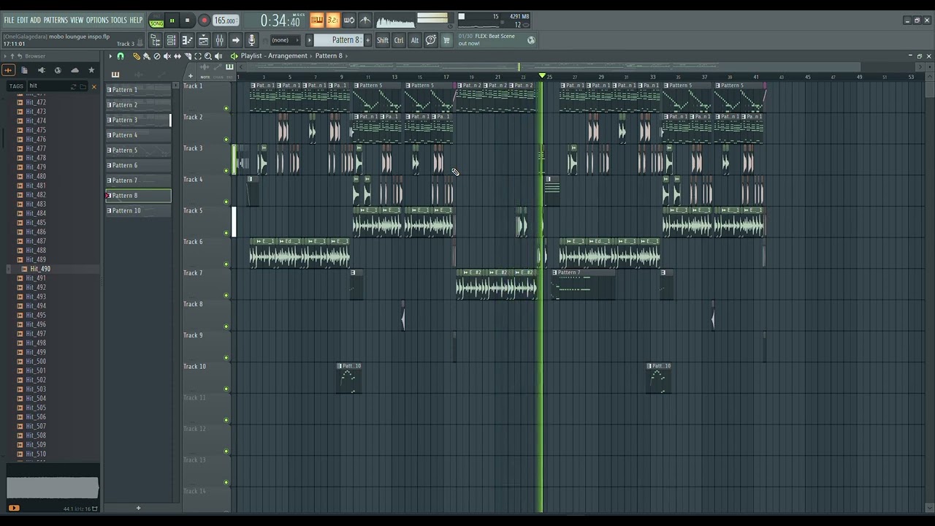The height and width of the screenshot is (526, 935).
Task: Select Pattern 10 in the picker
Action: tap(138, 211)
